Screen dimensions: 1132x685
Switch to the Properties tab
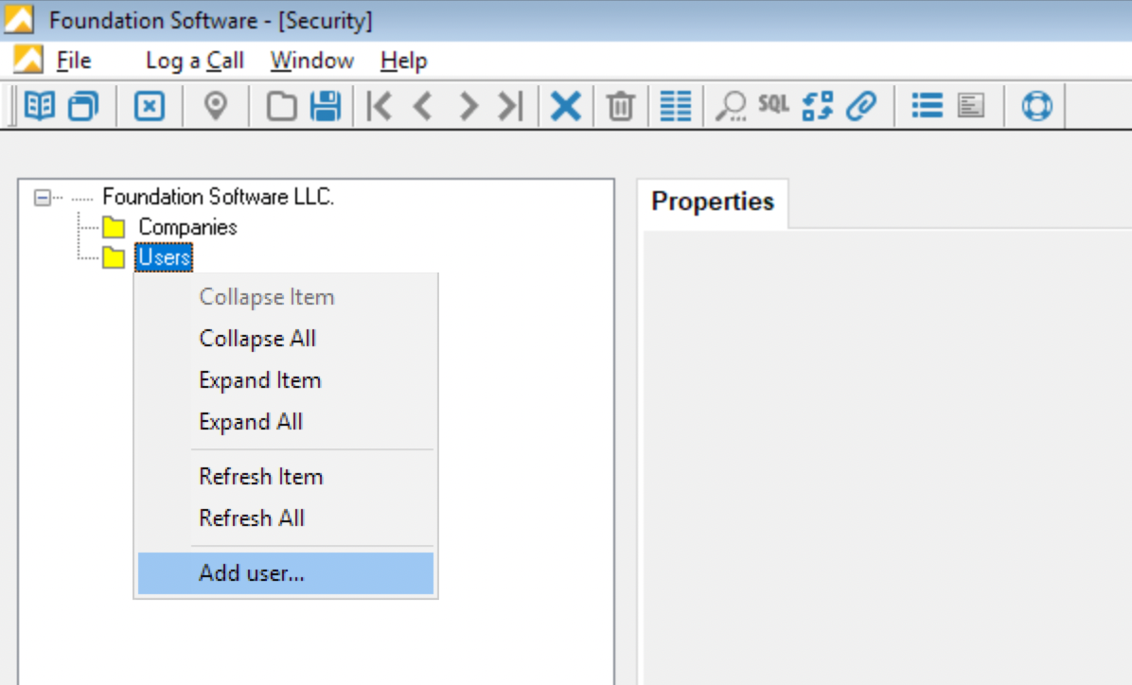713,202
